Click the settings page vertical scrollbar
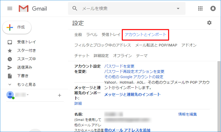Screen dimensions: 221x132 pos(219,96)
